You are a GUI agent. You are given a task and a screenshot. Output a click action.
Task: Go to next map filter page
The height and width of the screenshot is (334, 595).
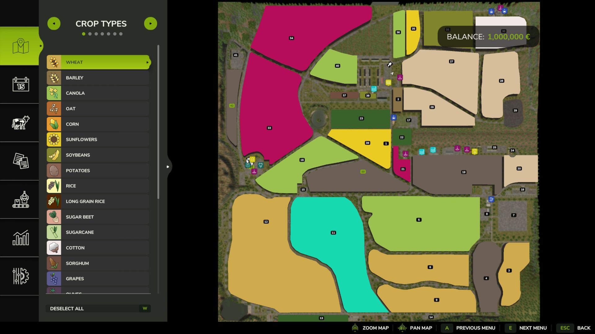[151, 24]
